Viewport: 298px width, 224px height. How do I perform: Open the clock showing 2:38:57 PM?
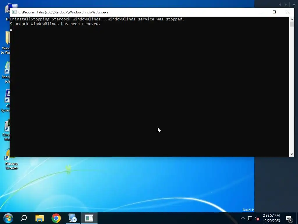271,218
